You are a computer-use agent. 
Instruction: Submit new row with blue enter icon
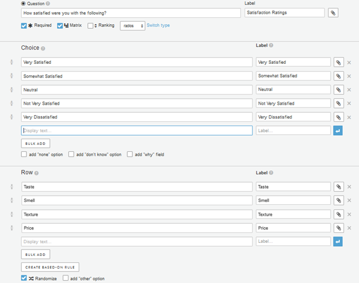(338, 242)
